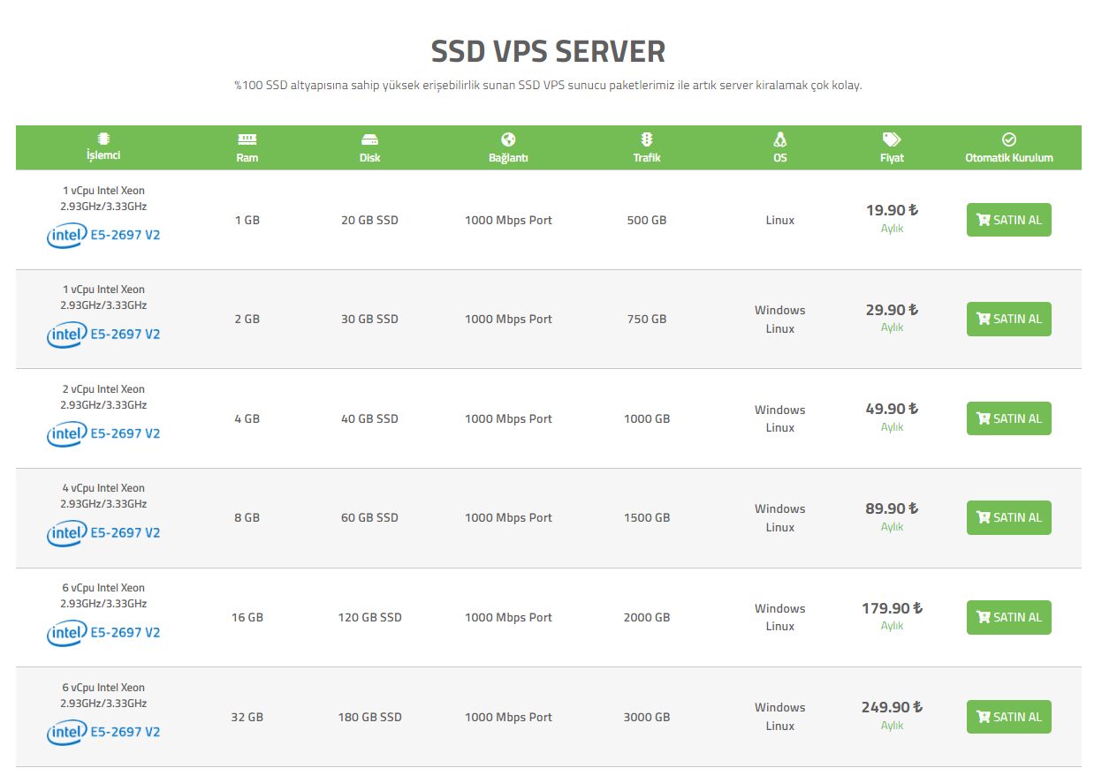Click the 500 GB traffic value
Viewport: 1117px width, 783px height.
click(x=647, y=220)
